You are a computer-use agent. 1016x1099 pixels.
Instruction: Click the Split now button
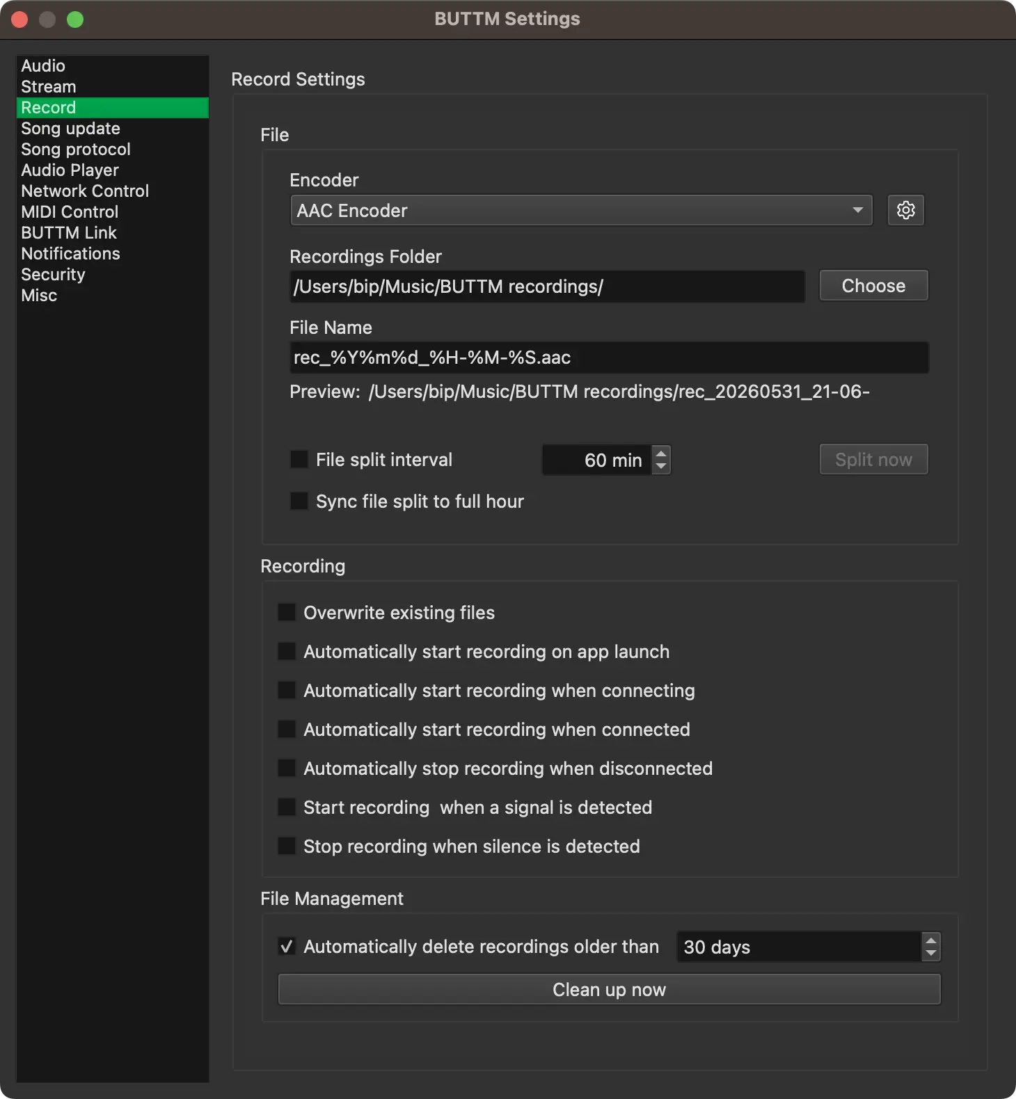pos(873,459)
